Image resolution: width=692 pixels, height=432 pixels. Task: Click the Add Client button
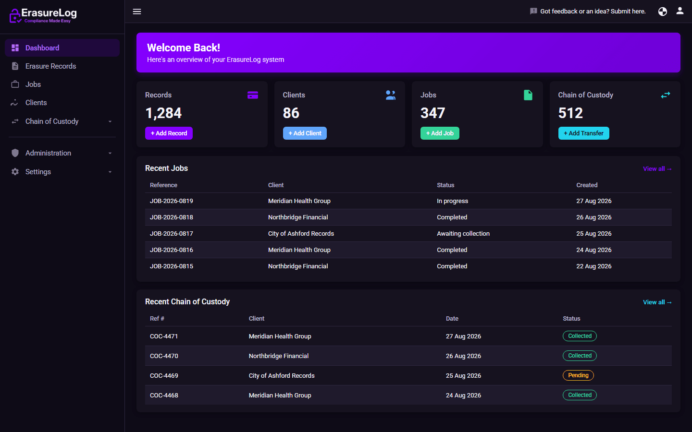(x=305, y=133)
